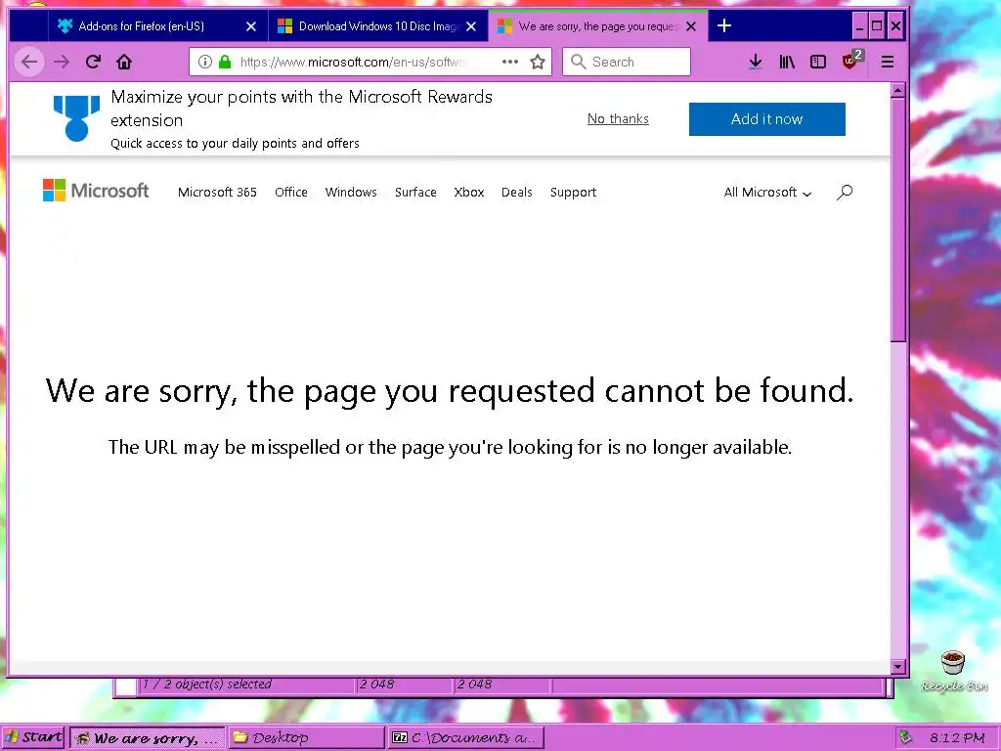
Task: Open the Xbox nav link
Action: point(469,193)
